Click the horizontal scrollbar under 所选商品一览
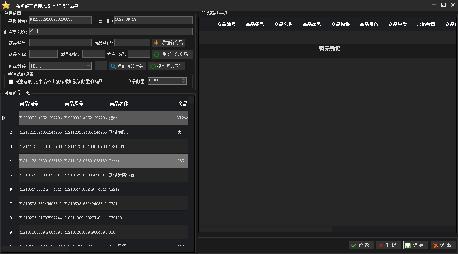Image resolution: width=458 pixels, height=254 pixels. pyautogui.click(x=265, y=229)
